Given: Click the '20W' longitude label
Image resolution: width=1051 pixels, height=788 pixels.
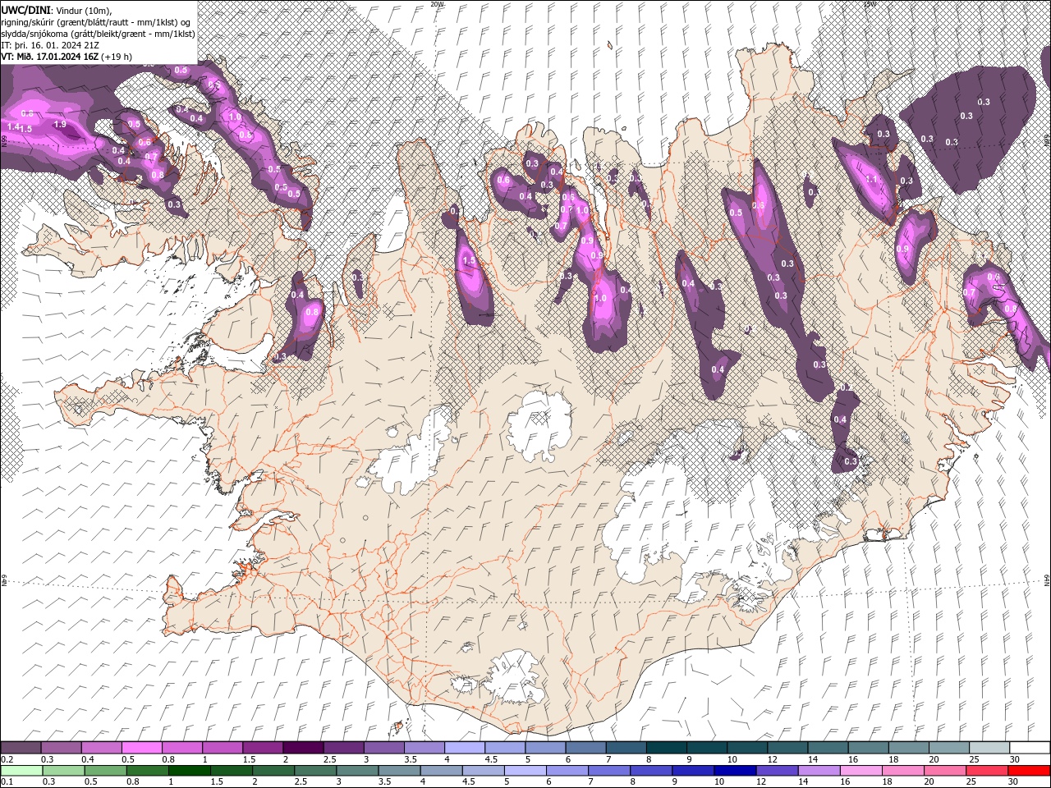Looking at the screenshot, I should (437, 4).
